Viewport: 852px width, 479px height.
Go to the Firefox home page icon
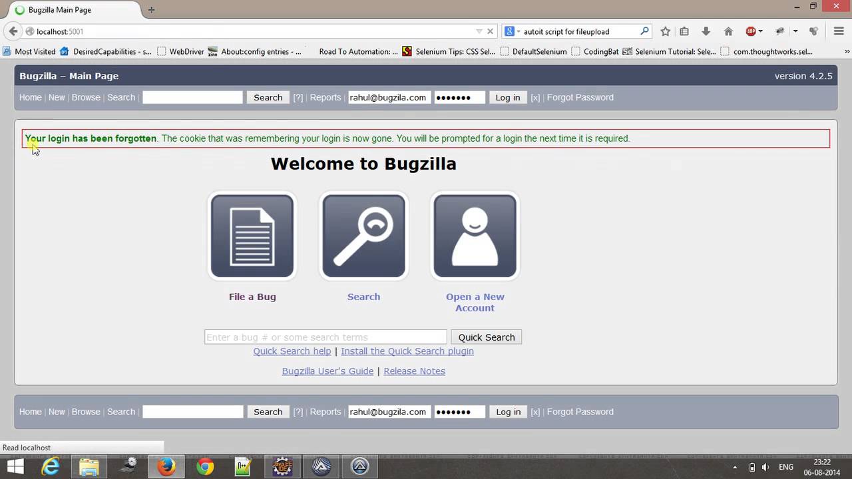click(x=728, y=31)
